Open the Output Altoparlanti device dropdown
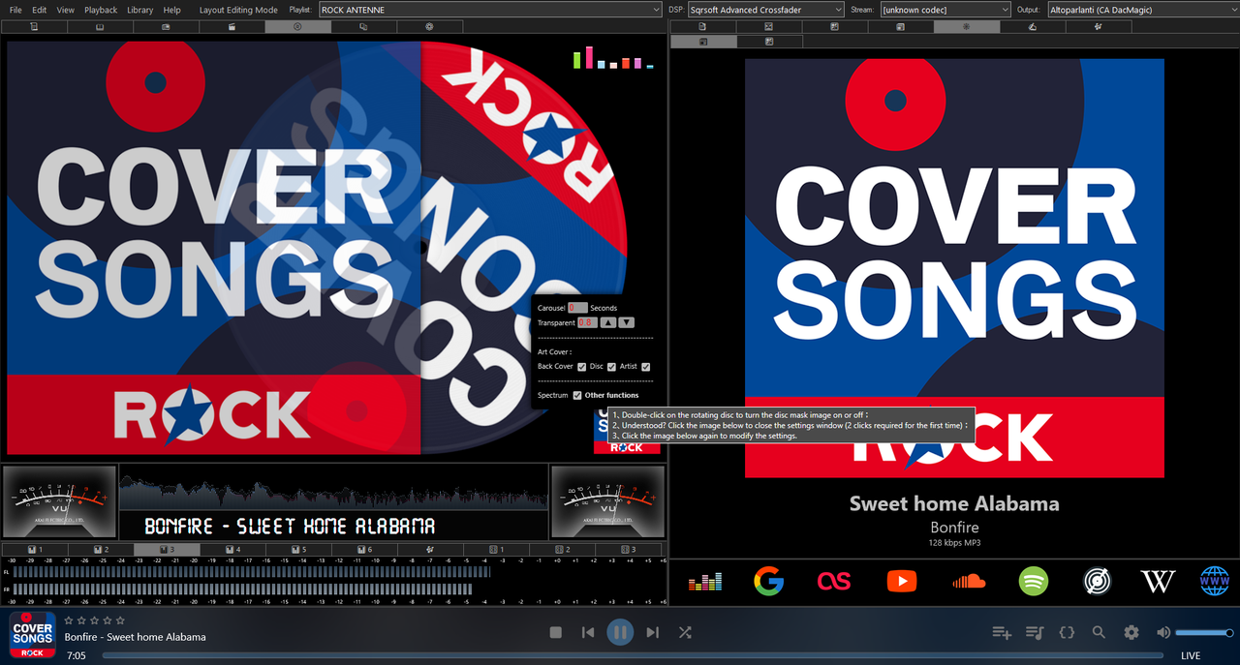The image size is (1240, 665). (x=1141, y=10)
